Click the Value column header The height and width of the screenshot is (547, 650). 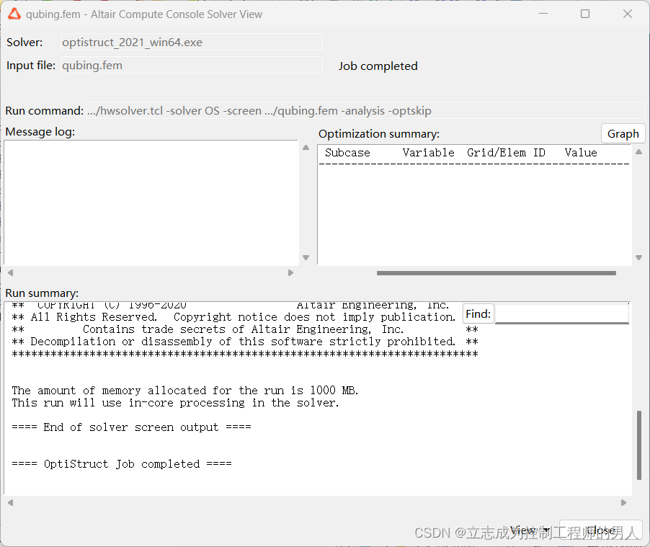point(581,153)
